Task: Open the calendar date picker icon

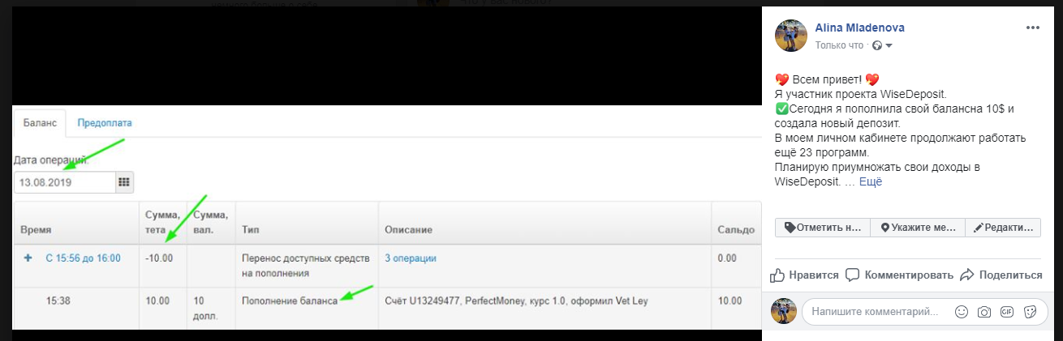Action: tap(124, 182)
